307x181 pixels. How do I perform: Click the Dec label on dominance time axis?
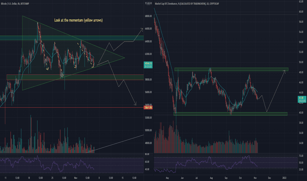click(269, 178)
